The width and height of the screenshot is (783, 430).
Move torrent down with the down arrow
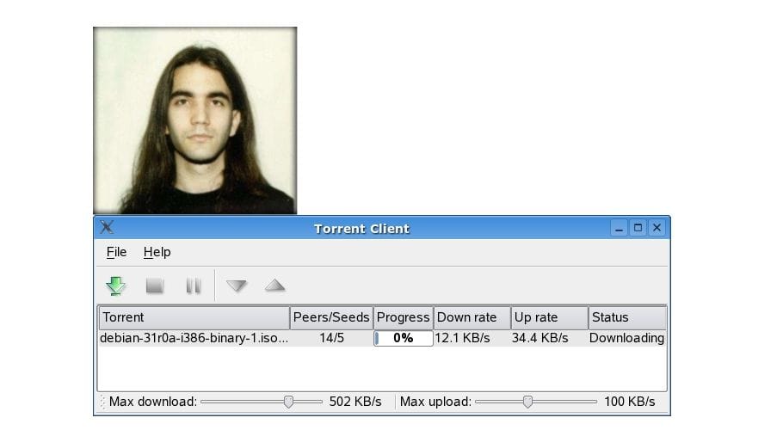coord(237,286)
